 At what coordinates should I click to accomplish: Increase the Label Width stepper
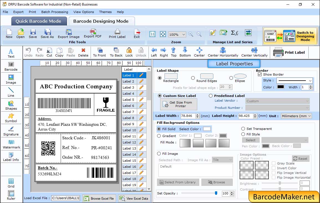click(197, 115)
